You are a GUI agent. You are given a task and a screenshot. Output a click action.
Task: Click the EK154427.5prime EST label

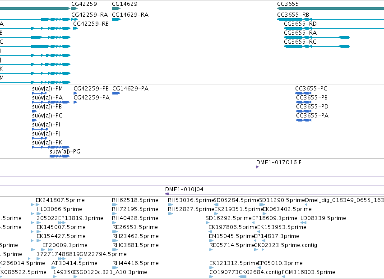coord(61,236)
